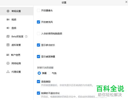The height and width of the screenshot is (100, 128).
Task: Click the gear icon for 常规设置
Action: coord(8,11)
